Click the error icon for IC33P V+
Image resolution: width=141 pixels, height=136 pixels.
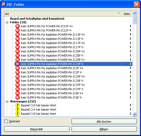click(18, 77)
